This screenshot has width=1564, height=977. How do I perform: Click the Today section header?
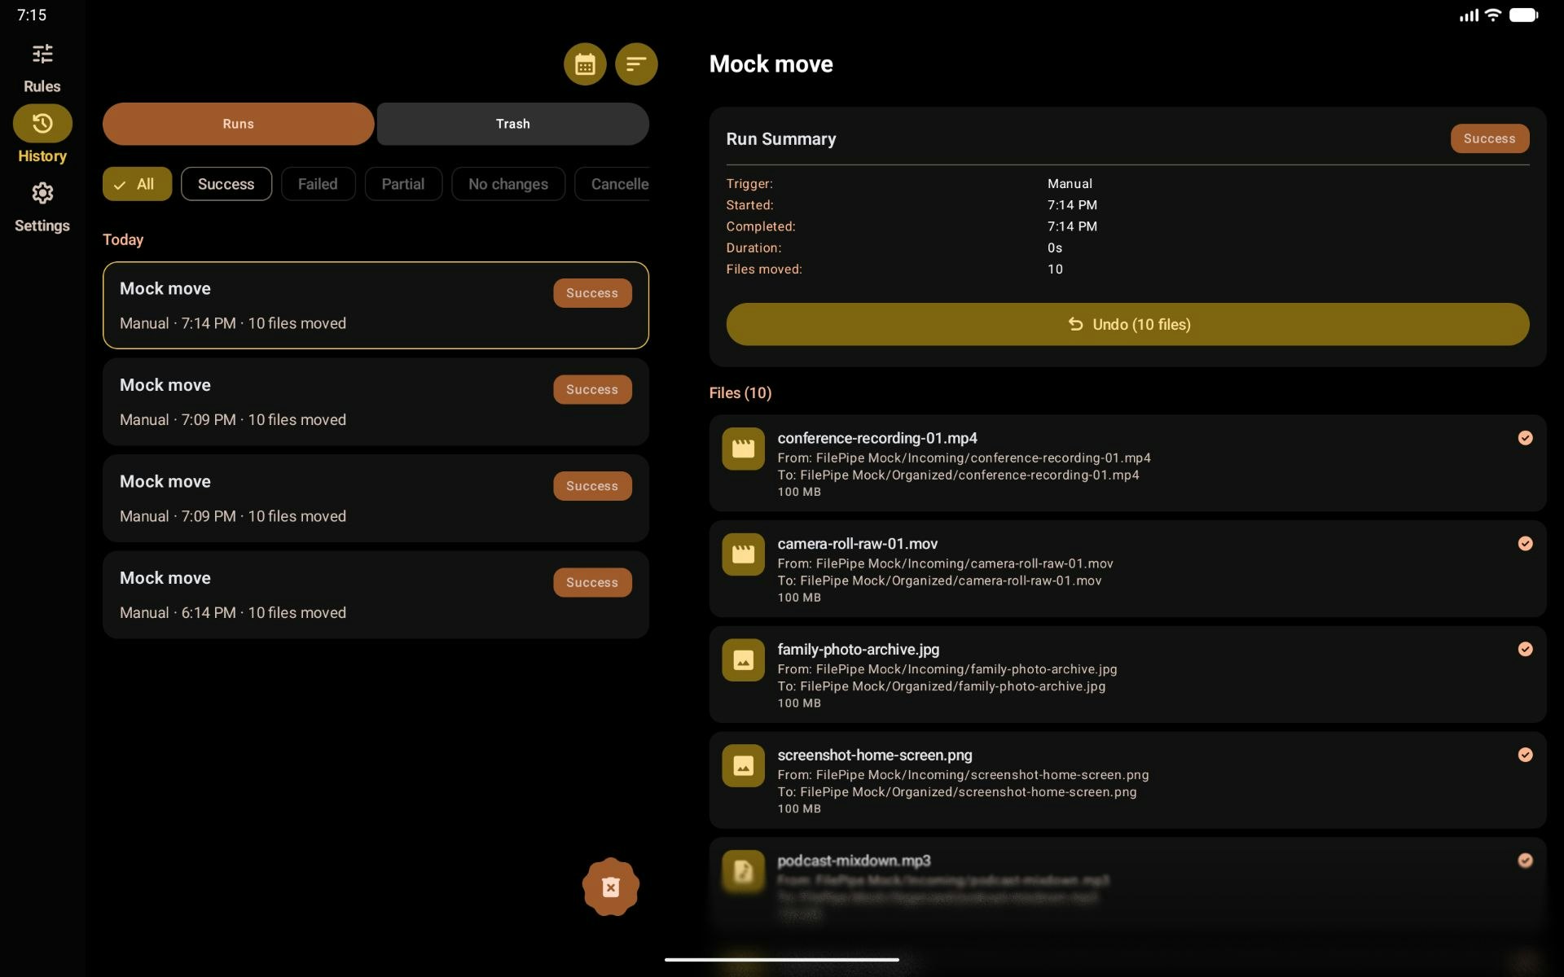(123, 239)
